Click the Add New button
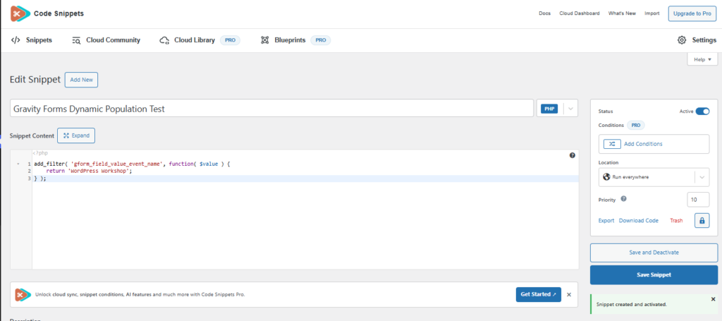This screenshot has height=321, width=722. (x=82, y=80)
